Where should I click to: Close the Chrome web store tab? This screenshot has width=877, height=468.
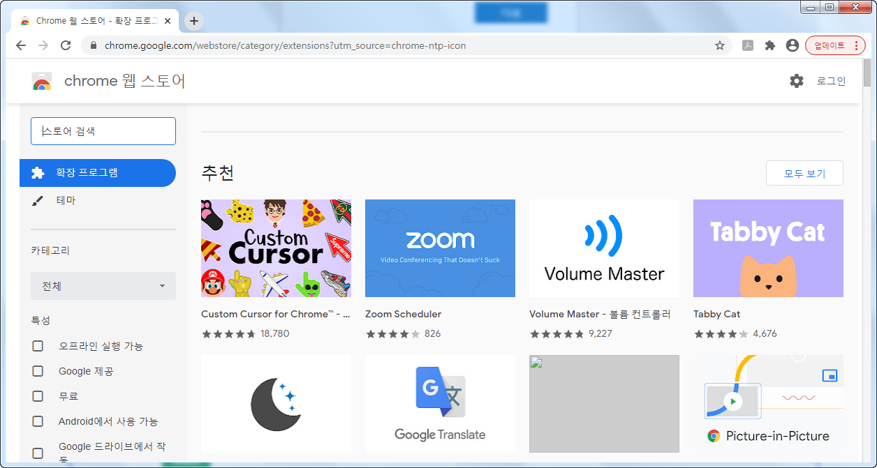point(168,21)
